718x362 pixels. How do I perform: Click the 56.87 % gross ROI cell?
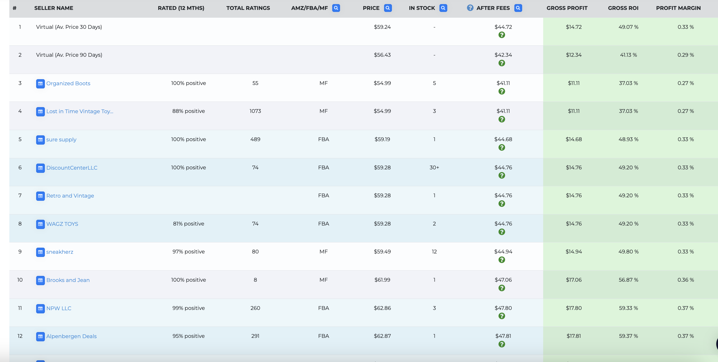tap(629, 280)
